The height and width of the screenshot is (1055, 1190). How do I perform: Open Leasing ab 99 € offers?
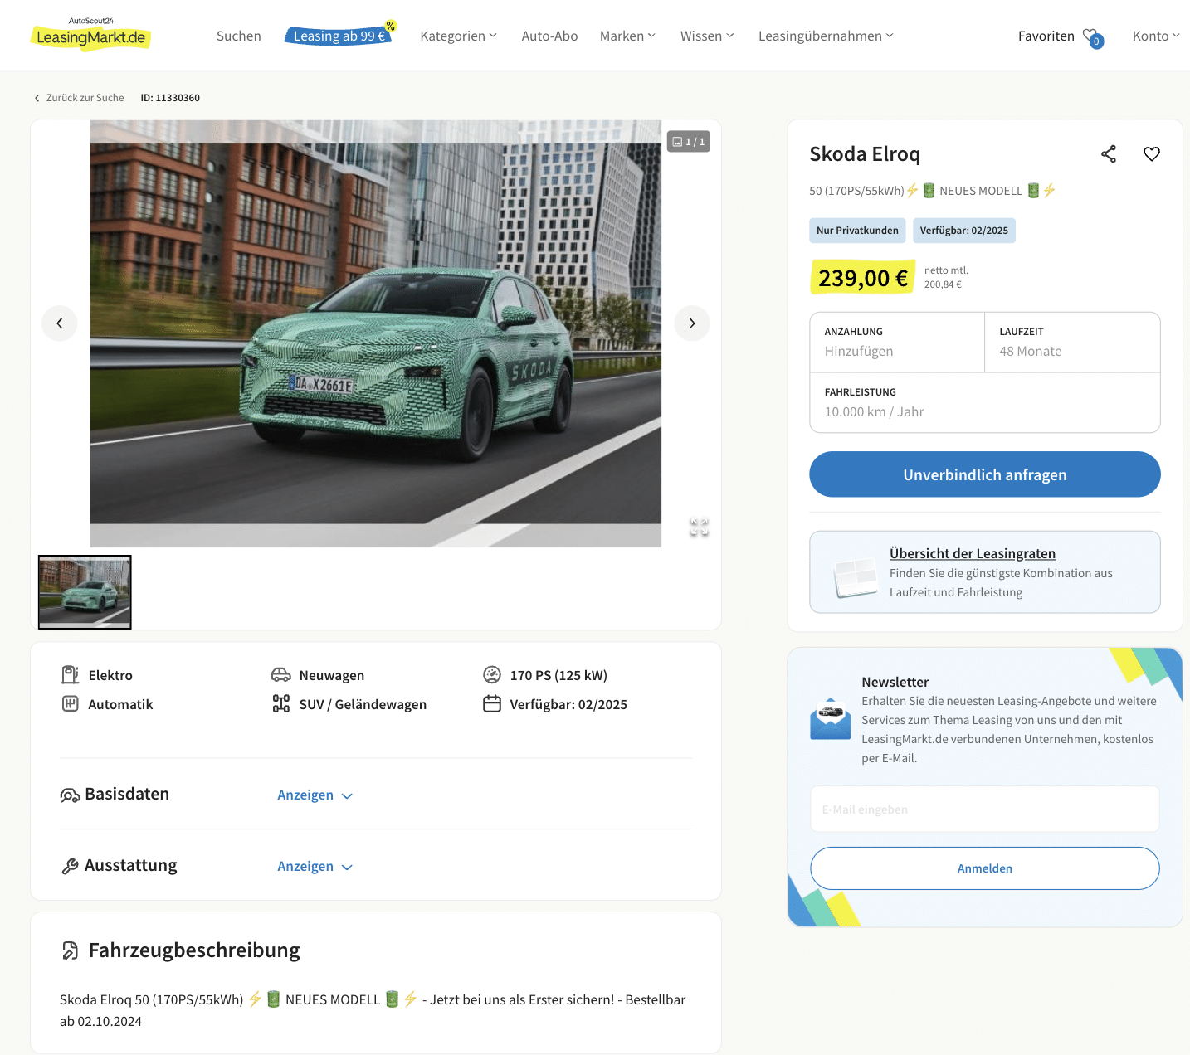(340, 36)
